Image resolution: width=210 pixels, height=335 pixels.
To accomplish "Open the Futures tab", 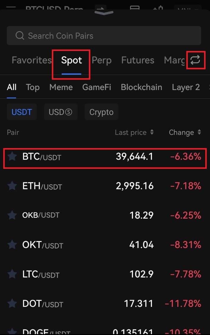I will [x=138, y=60].
